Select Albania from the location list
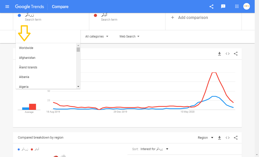The width and height of the screenshot is (259, 157). point(24,77)
